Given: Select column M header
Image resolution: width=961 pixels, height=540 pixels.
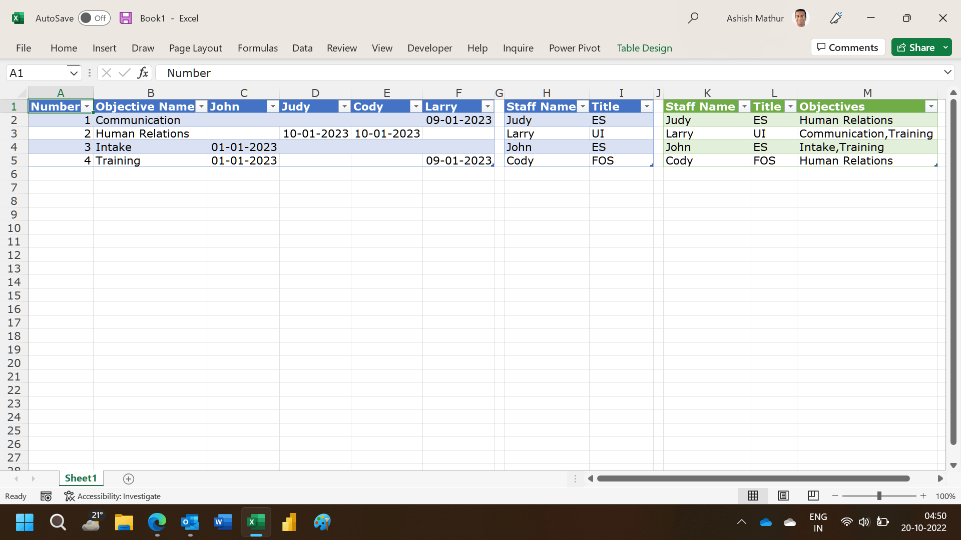Looking at the screenshot, I should [867, 93].
